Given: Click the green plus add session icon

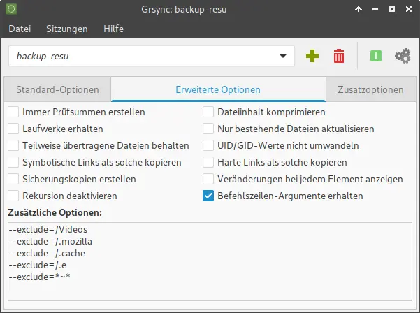Looking at the screenshot, I should [312, 56].
